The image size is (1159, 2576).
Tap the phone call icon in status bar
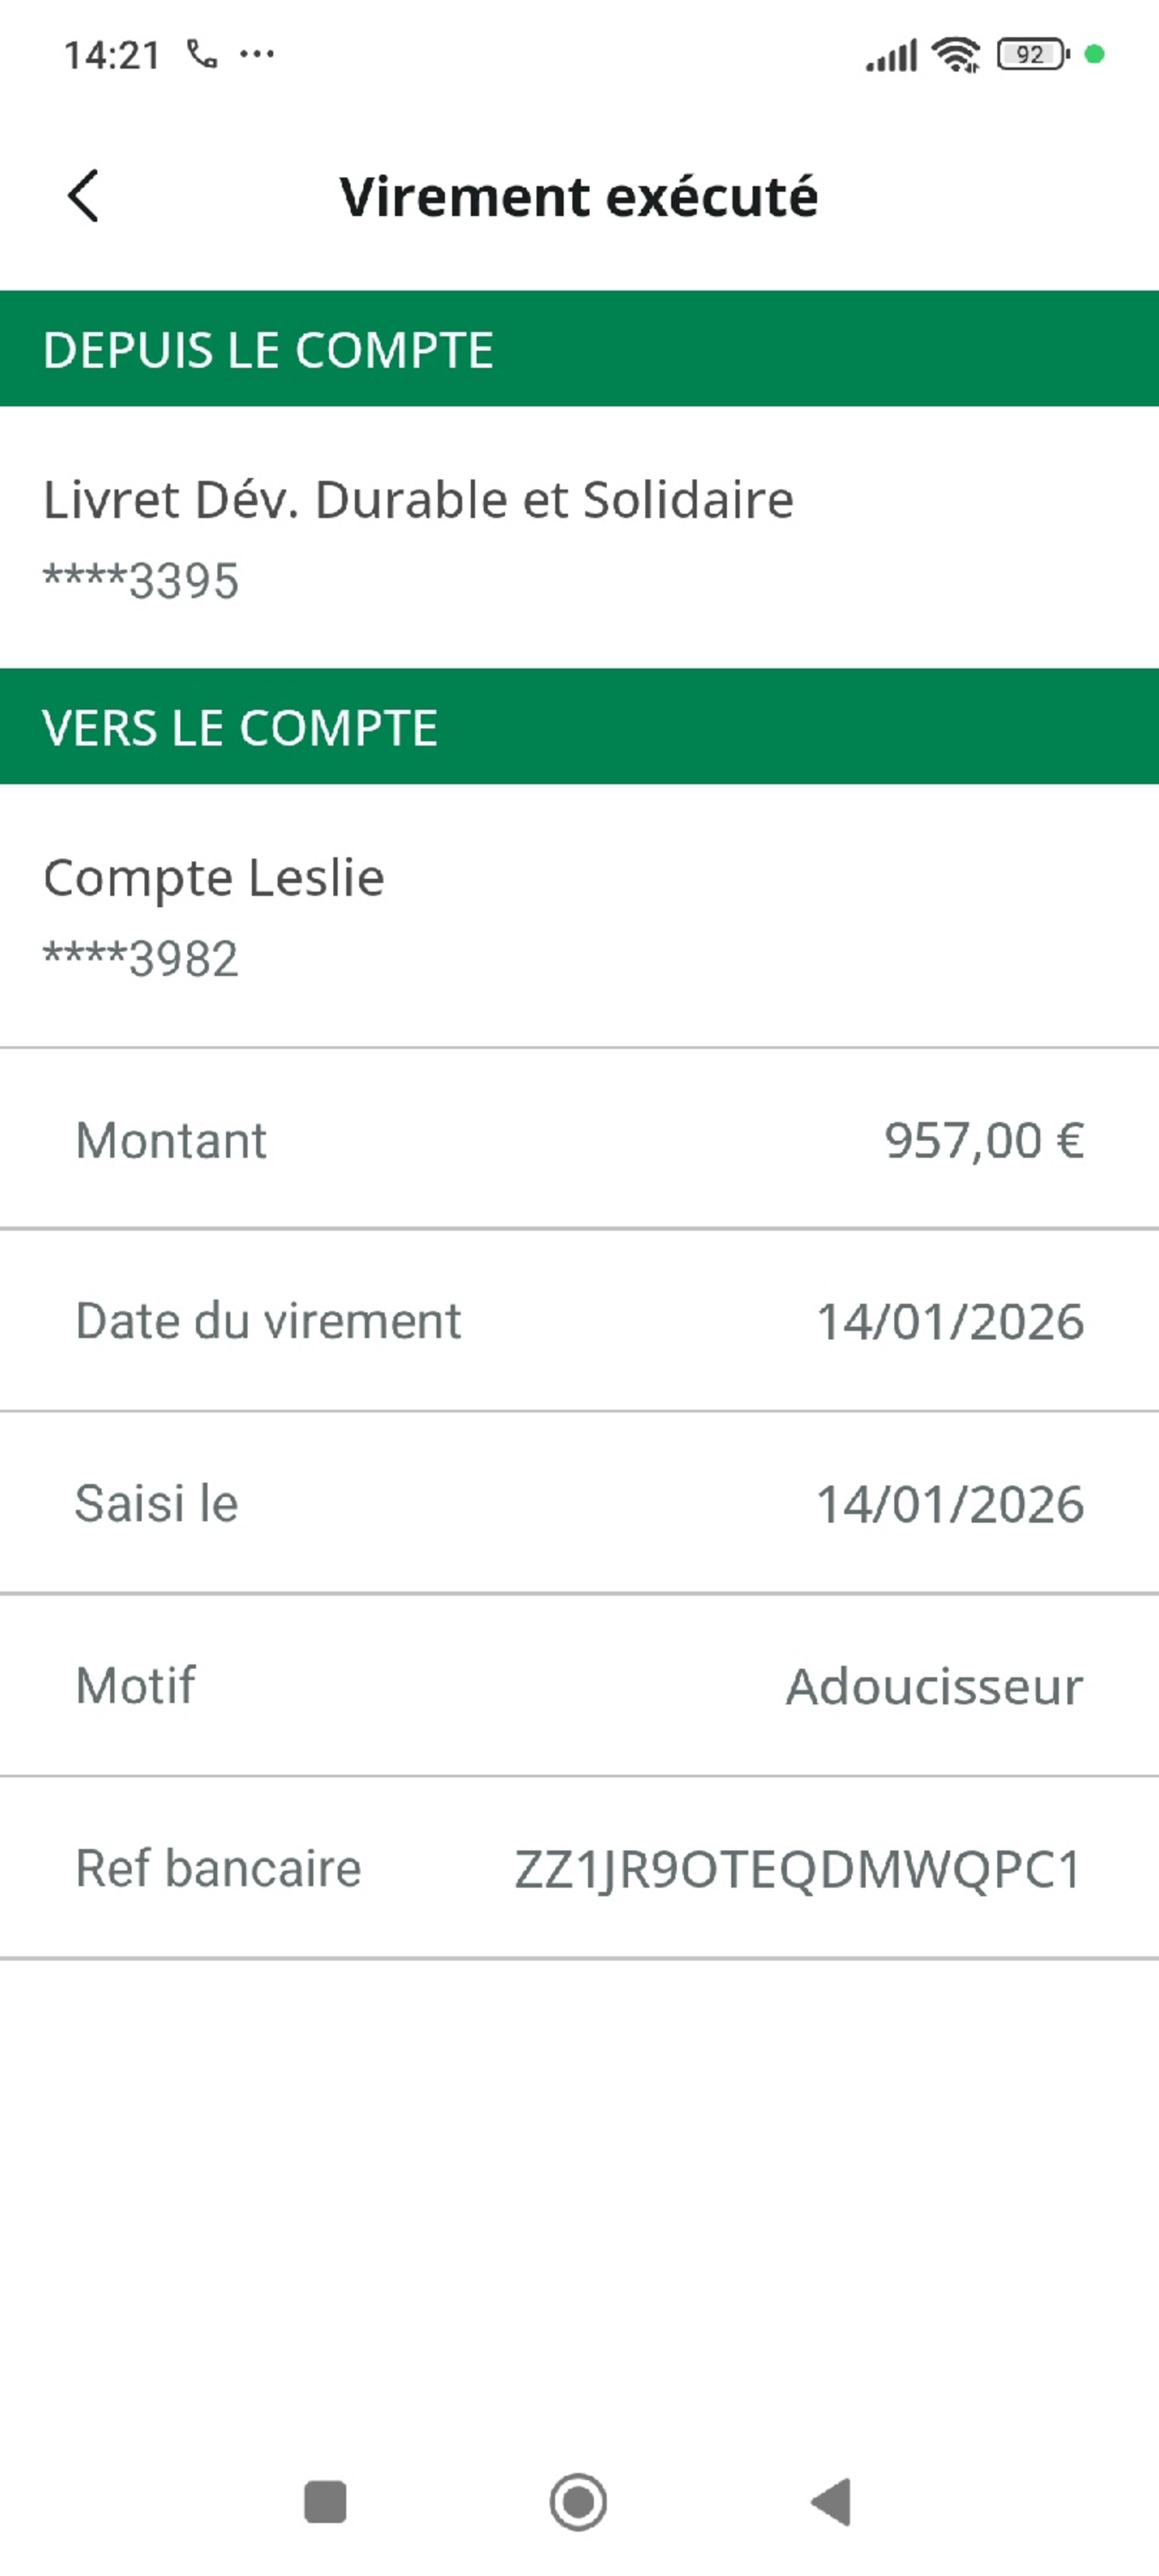coord(202,54)
